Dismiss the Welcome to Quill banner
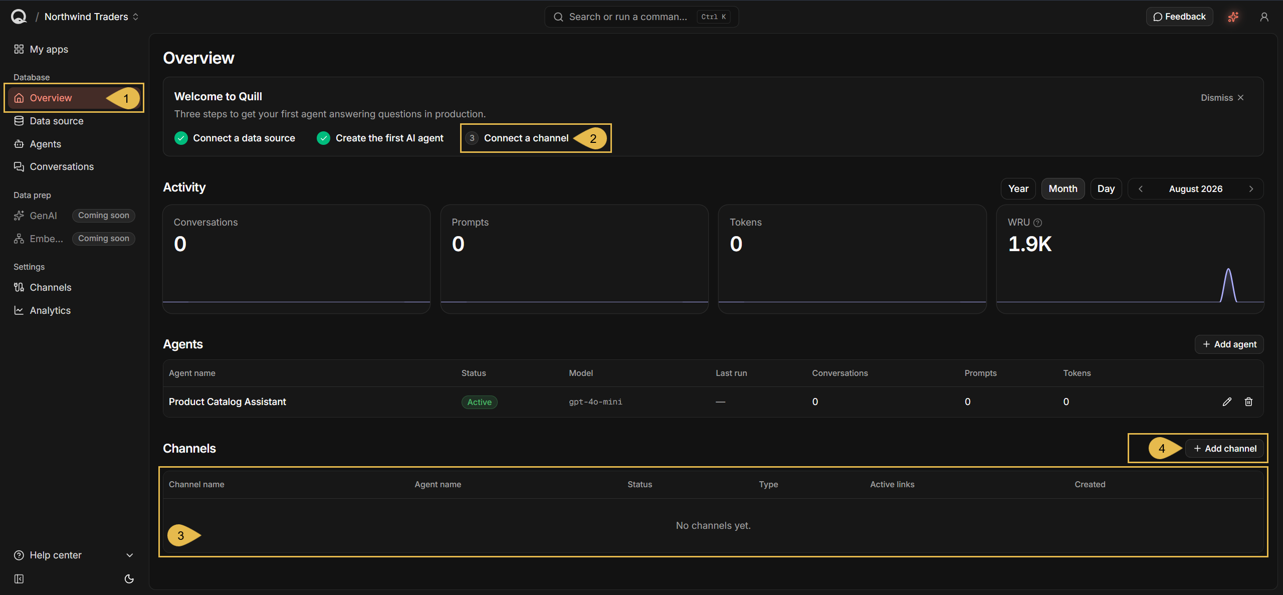The image size is (1283, 595). coord(1222,98)
